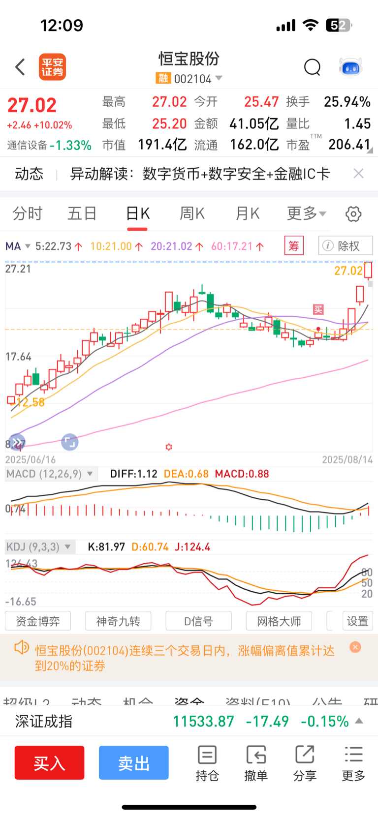Tap DIFF:1.12 indicator reading
Image resolution: width=378 pixels, height=818 pixels.
(133, 474)
